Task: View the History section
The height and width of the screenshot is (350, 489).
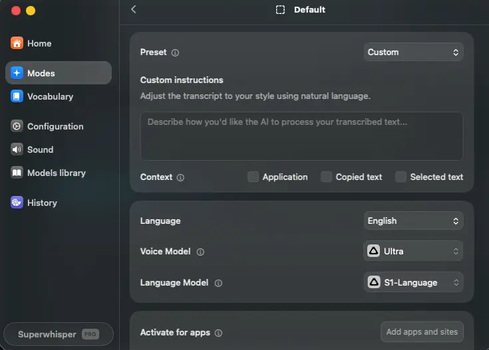Action: pos(59,203)
